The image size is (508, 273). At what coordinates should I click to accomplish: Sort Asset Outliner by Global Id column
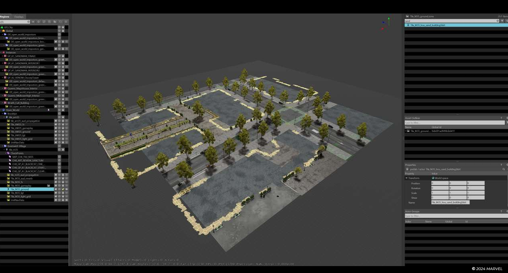[436, 127]
